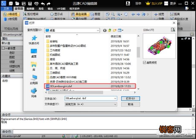This screenshot has width=196, height=139.
Task: Select the 多段线长度 measure tool
Action: coord(179,19)
